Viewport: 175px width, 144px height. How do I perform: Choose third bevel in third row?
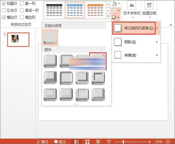tap(82, 95)
